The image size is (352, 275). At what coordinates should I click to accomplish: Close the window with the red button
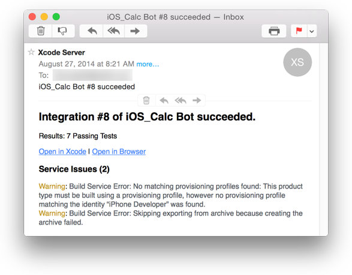click(32, 17)
